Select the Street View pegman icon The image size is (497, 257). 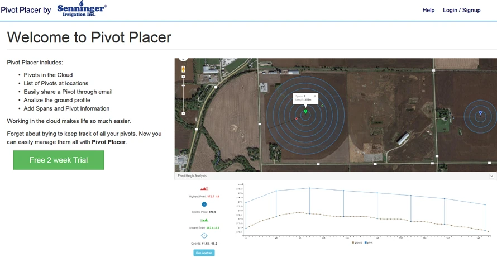tap(183, 69)
